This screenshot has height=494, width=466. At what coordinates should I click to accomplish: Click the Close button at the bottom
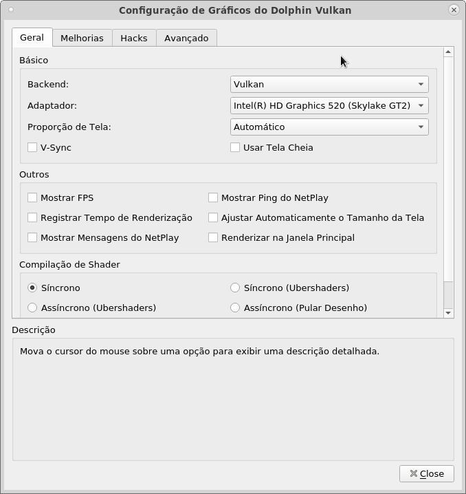point(427,473)
